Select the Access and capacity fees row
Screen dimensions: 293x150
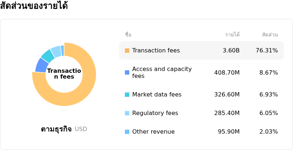tap(201, 72)
